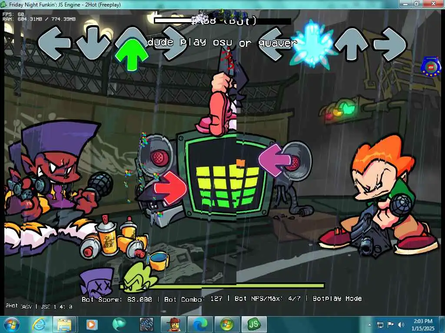
Task: Click the purple left arrow note
Action: [275, 160]
